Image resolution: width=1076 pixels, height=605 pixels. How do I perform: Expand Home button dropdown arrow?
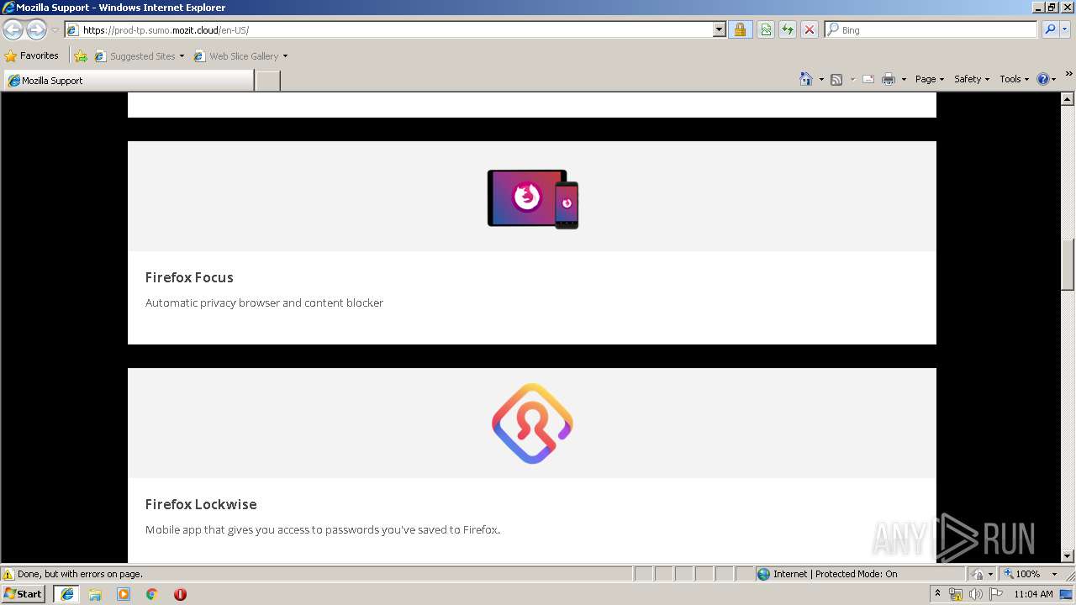click(x=821, y=80)
